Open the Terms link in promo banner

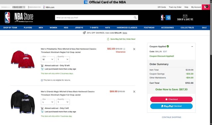pos(125,33)
